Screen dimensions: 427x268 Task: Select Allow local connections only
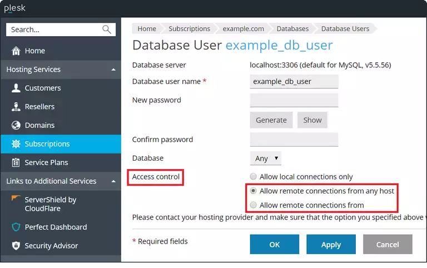254,177
